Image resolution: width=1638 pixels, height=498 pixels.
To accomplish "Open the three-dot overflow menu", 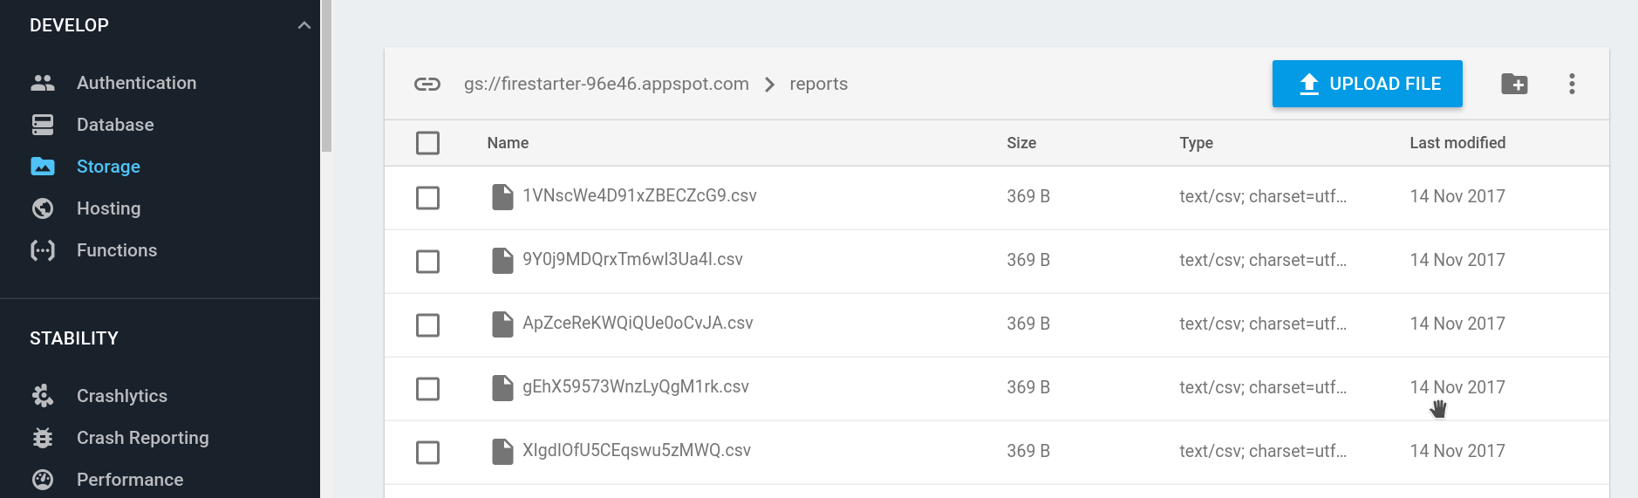I will [1572, 84].
